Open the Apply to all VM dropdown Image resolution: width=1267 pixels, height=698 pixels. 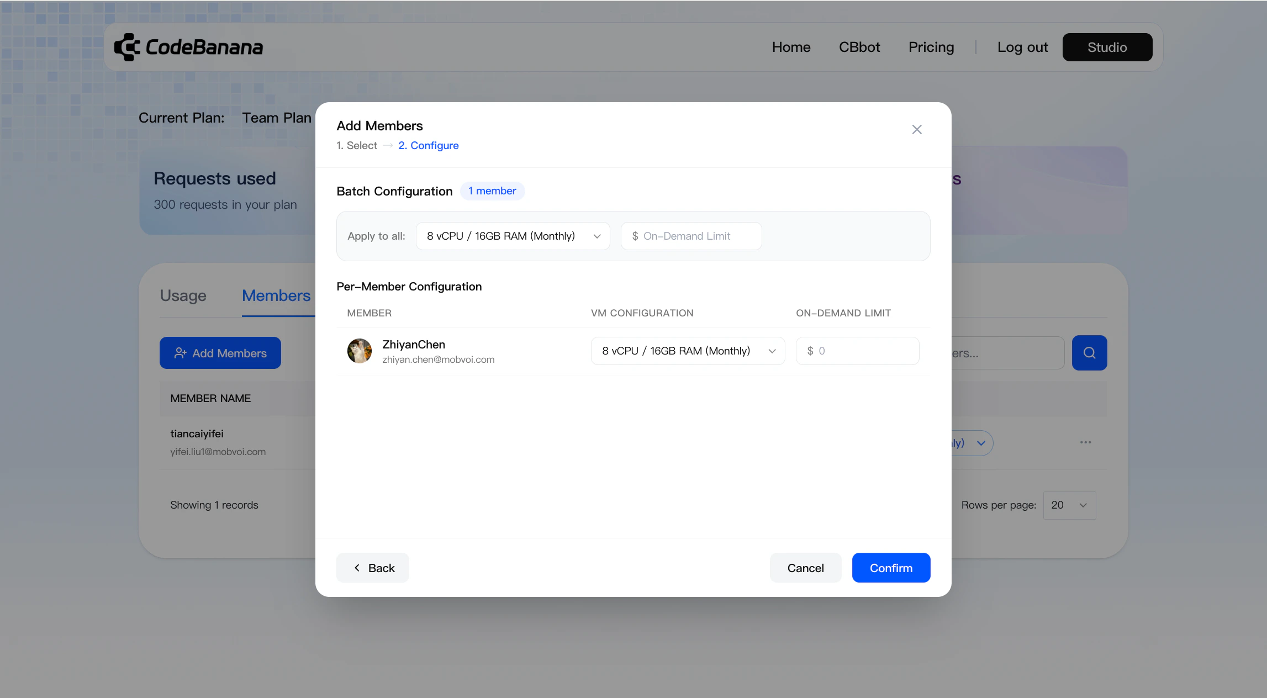pos(513,236)
